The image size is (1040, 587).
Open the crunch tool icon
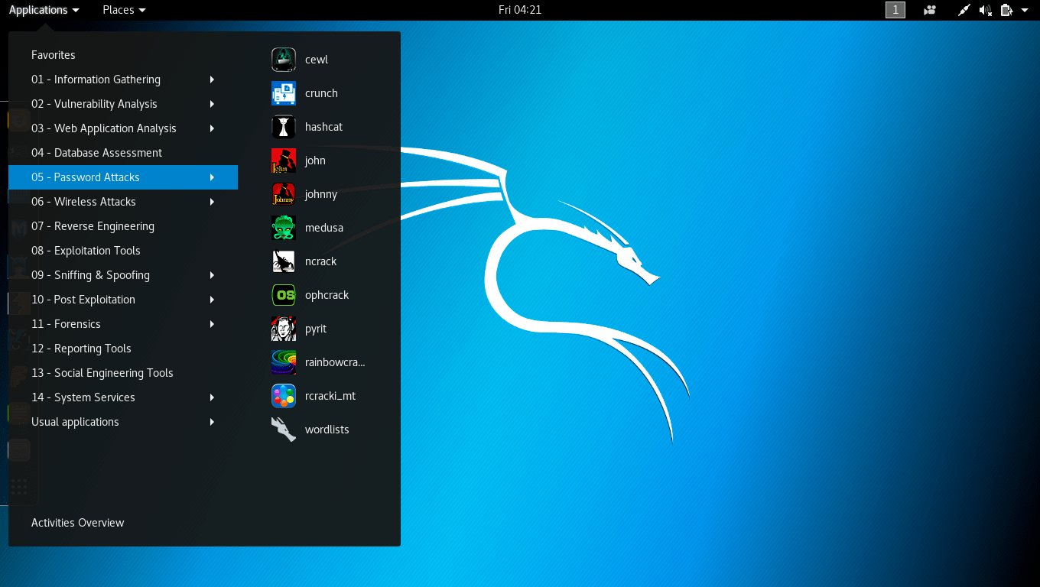pyautogui.click(x=284, y=93)
